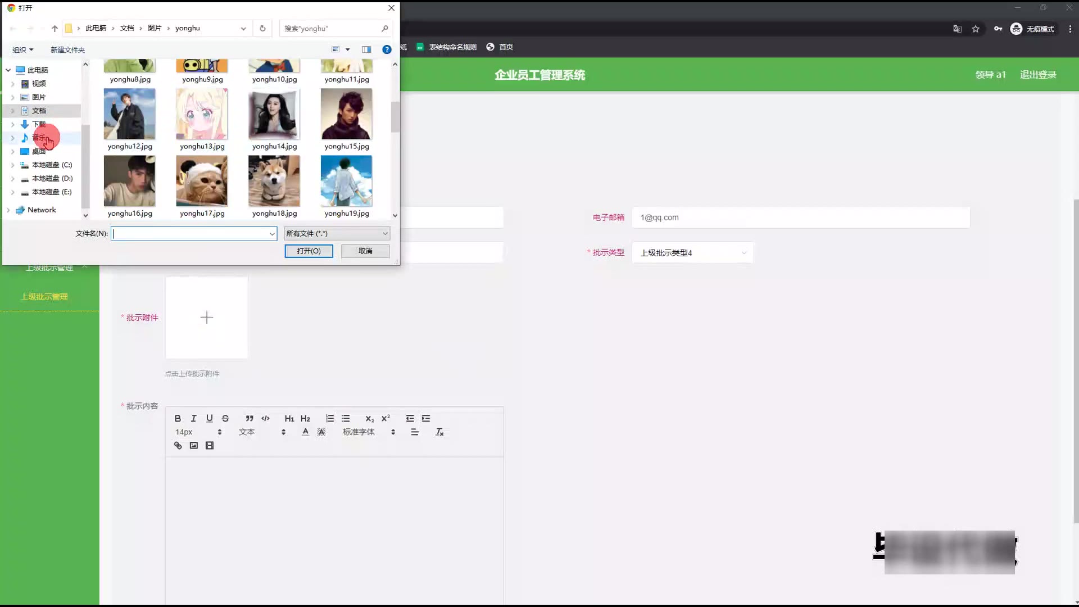The height and width of the screenshot is (607, 1079).
Task: Click the 电子邮箱 input field
Action: (x=801, y=218)
